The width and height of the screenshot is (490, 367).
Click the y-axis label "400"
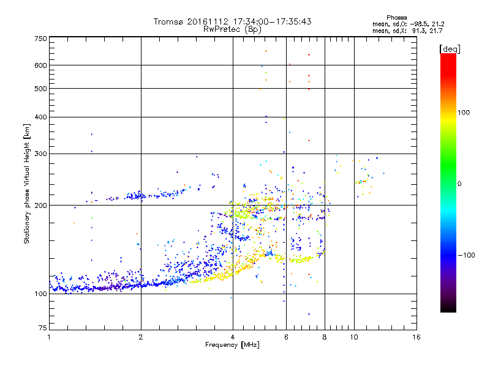click(x=40, y=117)
